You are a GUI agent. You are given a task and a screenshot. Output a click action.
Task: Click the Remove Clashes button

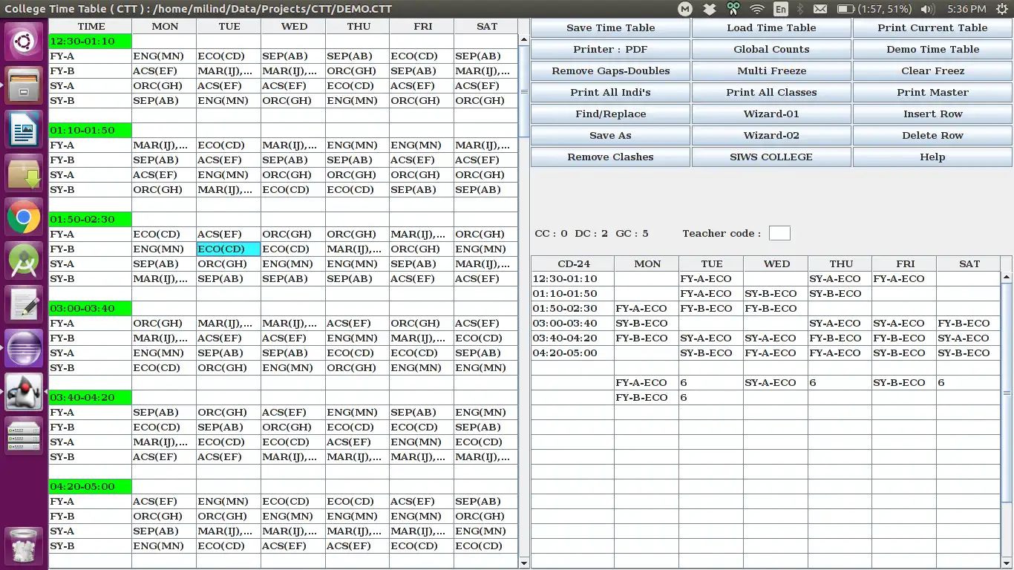tap(610, 157)
